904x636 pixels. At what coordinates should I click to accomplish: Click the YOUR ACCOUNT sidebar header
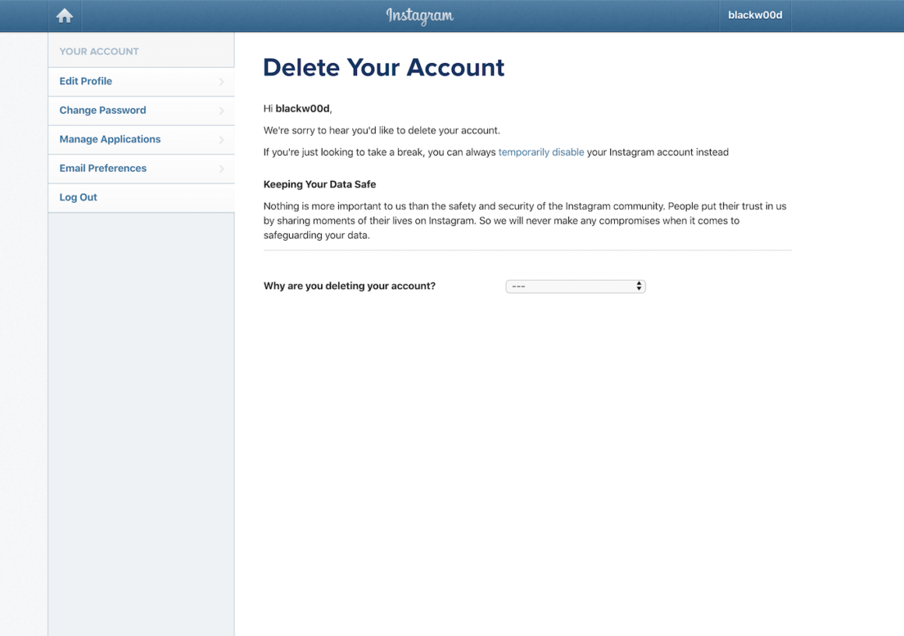(x=99, y=51)
